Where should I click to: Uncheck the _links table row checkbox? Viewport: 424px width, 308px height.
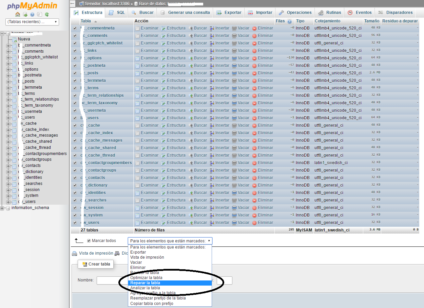tap(75, 51)
